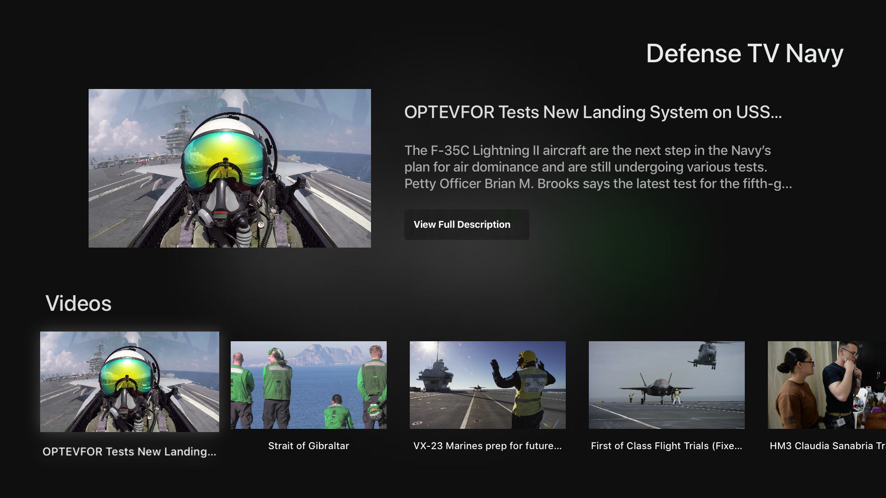
Task: Click 'First of Class Flight Trials (Fixe...' caption
Action: [667, 446]
